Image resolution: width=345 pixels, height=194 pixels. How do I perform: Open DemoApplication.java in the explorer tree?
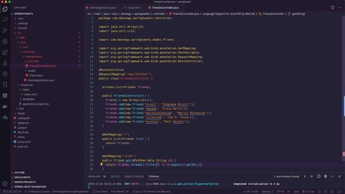click(x=41, y=80)
